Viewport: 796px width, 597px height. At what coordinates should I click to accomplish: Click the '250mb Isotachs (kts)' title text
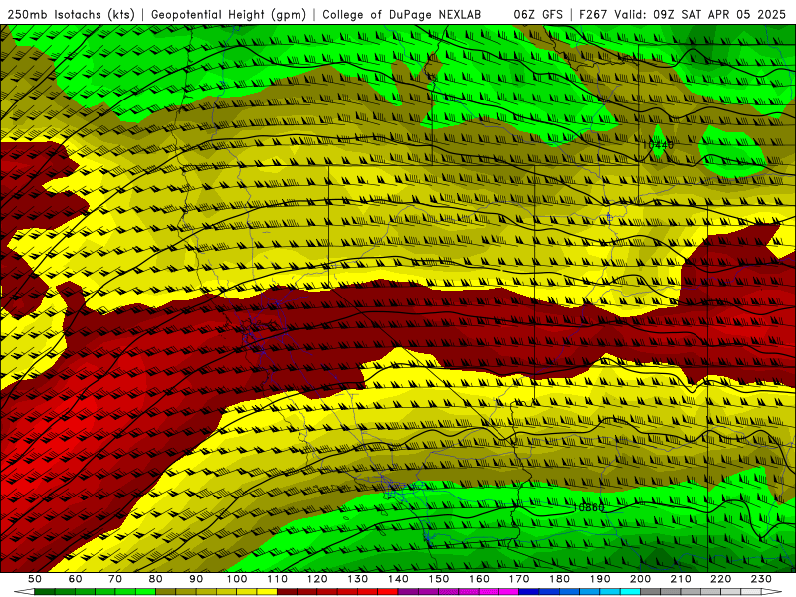point(71,15)
